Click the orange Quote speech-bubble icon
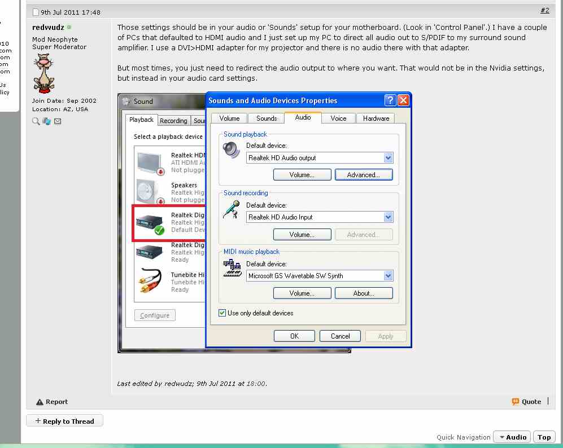Image resolution: width=563 pixels, height=448 pixels. click(x=515, y=402)
